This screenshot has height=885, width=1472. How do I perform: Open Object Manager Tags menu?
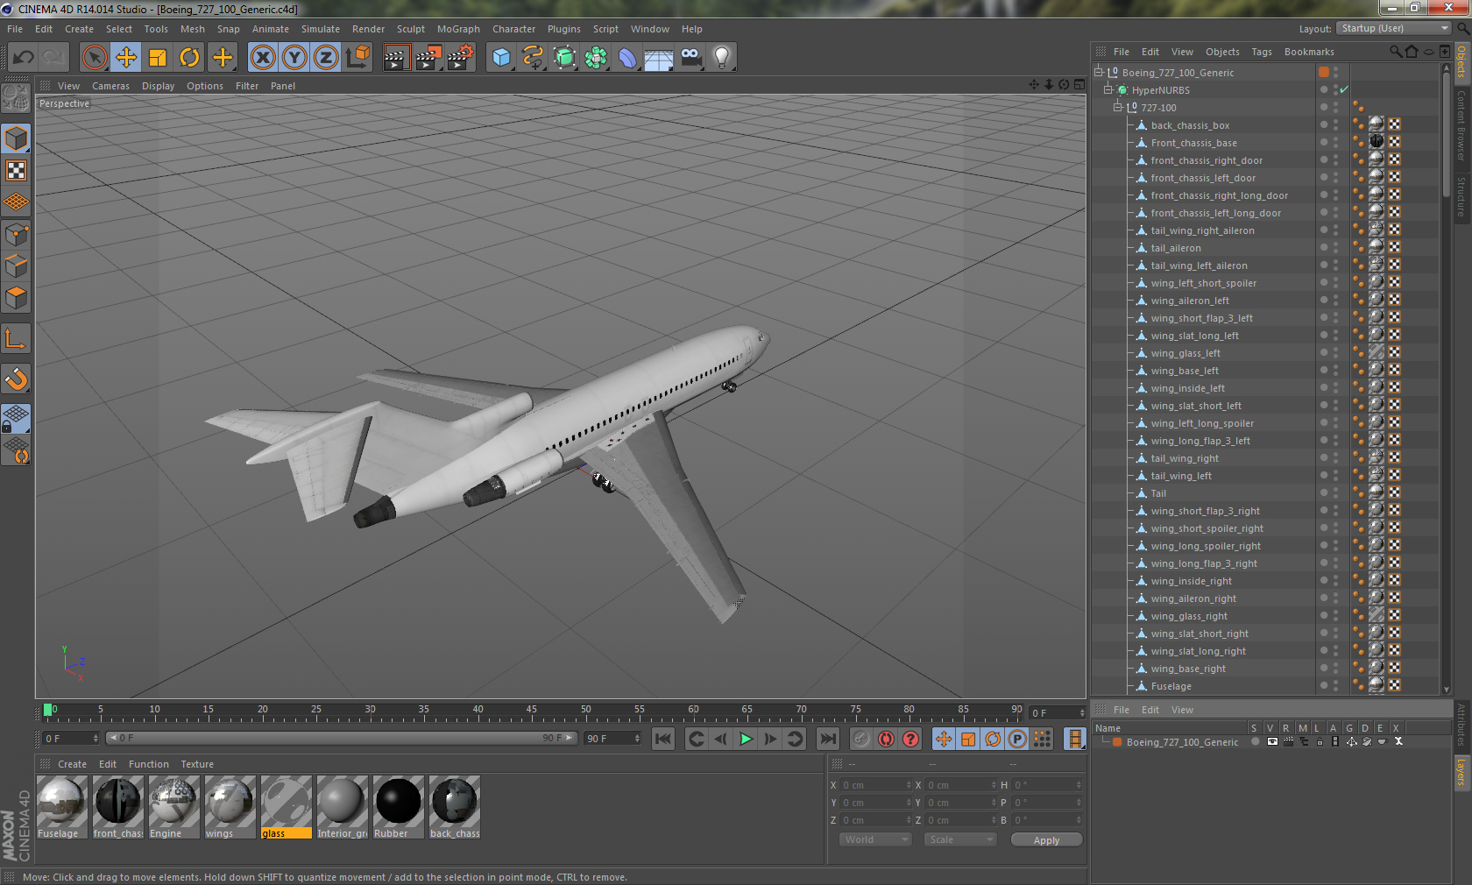coord(1262,52)
